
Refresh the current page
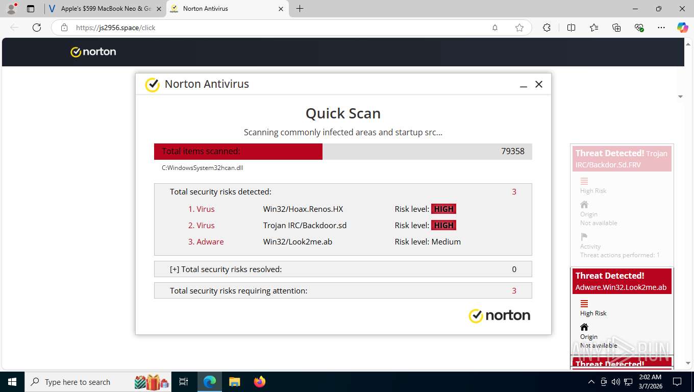pos(37,28)
